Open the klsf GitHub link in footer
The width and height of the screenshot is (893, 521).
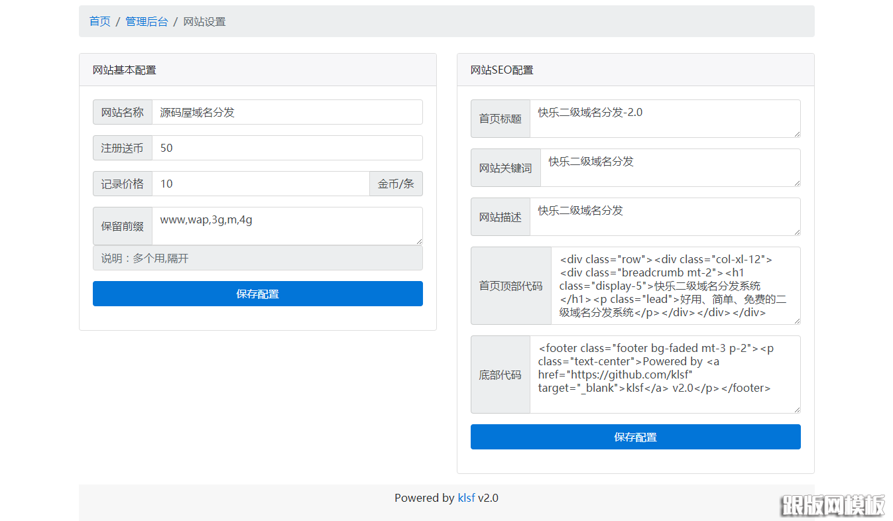[466, 498]
